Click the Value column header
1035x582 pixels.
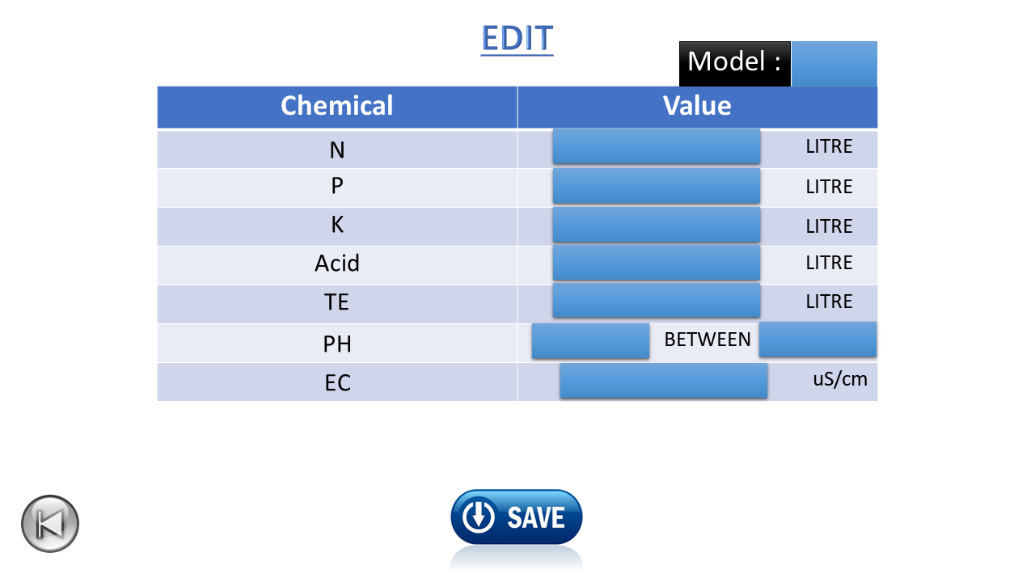point(698,107)
